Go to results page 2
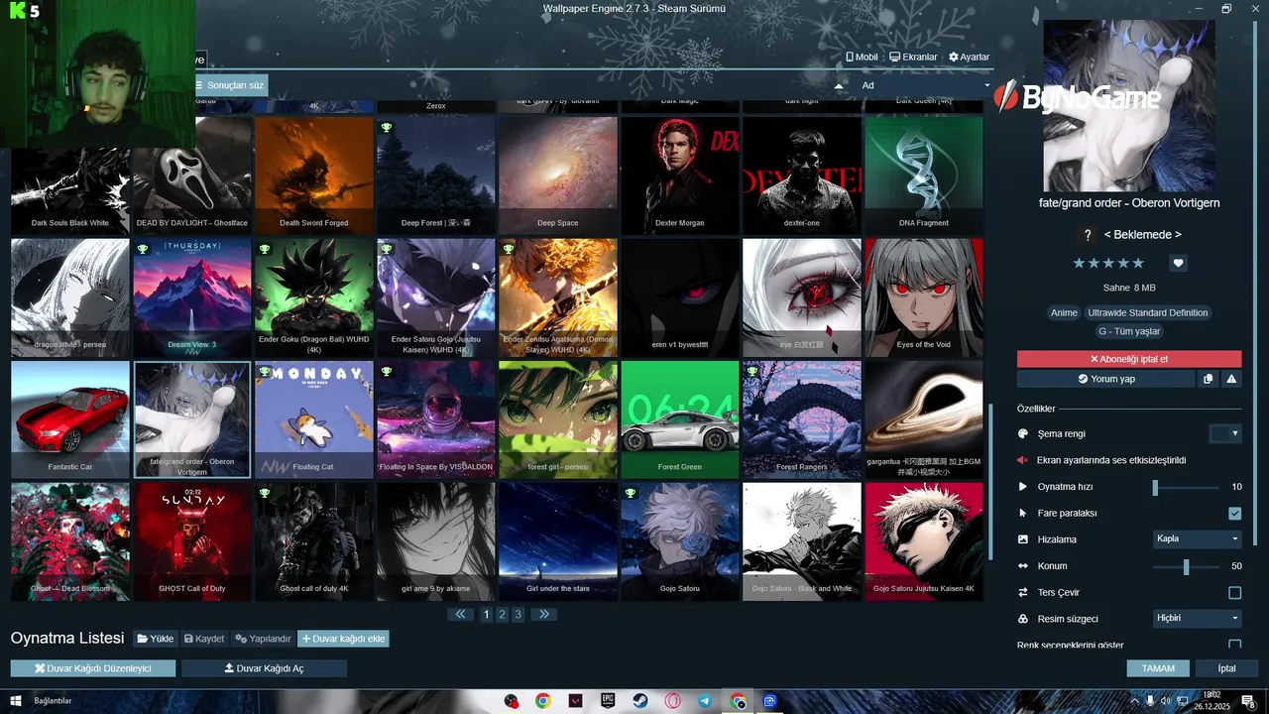The image size is (1269, 714). coord(502,615)
